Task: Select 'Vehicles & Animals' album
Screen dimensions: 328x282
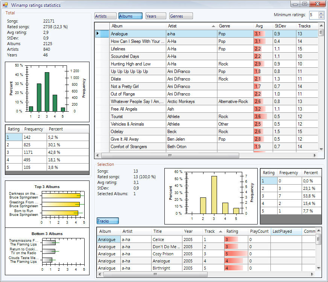Action: coord(138,124)
